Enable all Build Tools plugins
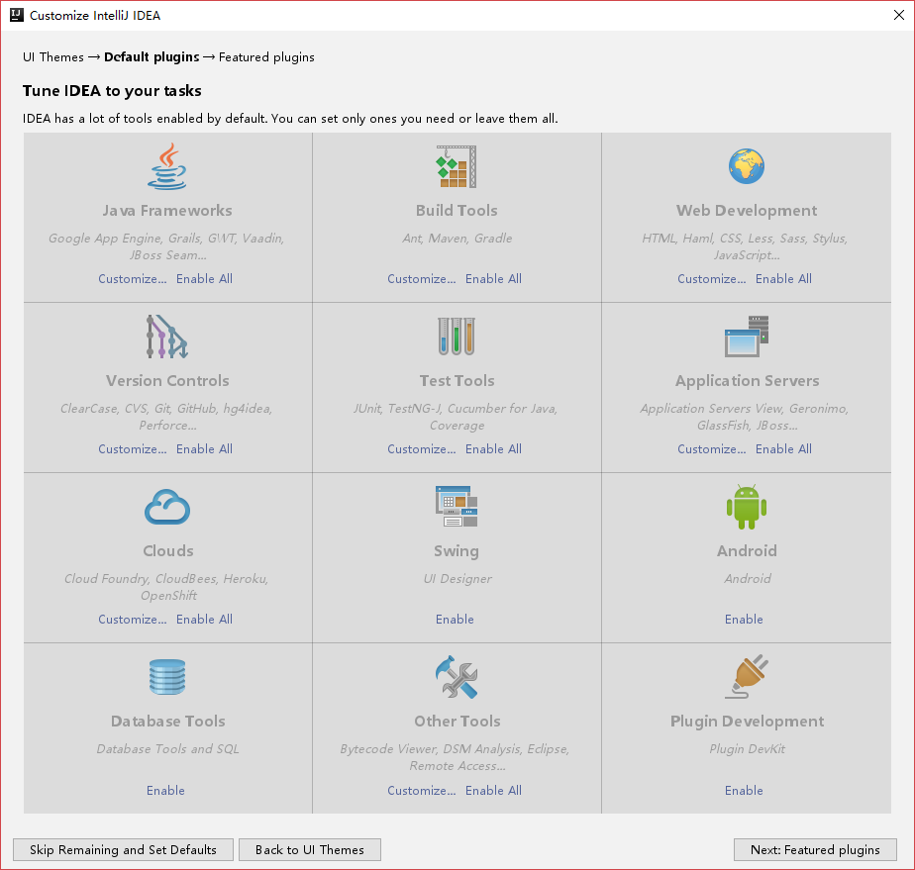Image resolution: width=915 pixels, height=870 pixels. (x=493, y=279)
